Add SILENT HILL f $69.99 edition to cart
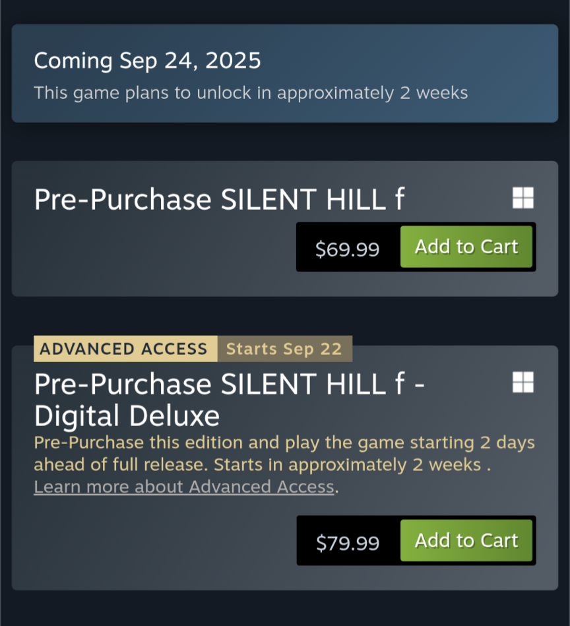This screenshot has height=626, width=570. tap(466, 247)
